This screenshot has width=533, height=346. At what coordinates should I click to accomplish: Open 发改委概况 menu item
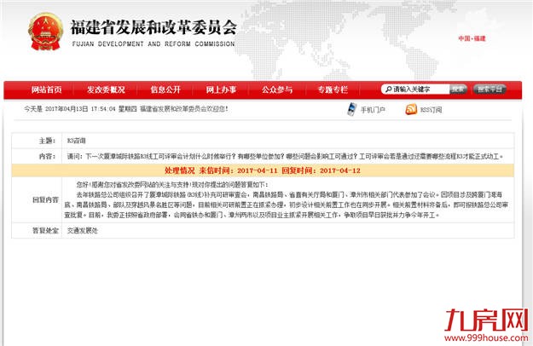pos(106,89)
